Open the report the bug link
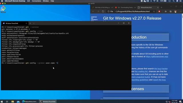 (x=159, y=80)
